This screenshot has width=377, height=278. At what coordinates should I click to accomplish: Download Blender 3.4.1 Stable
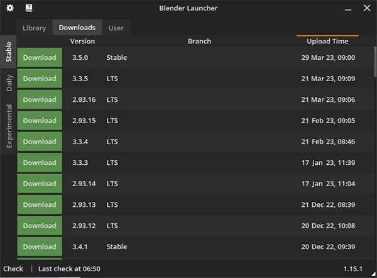click(40, 247)
